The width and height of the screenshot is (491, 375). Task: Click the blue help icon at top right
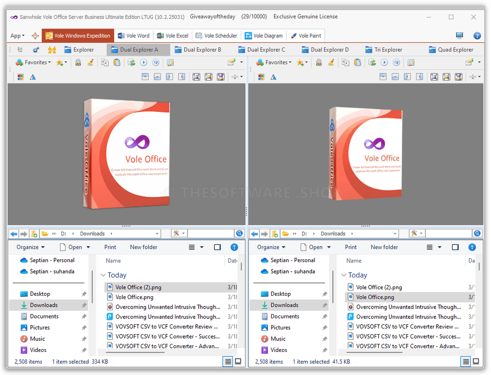pos(477,36)
